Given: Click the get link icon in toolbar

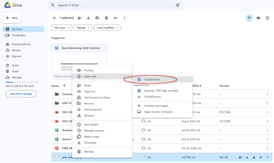Looking at the screenshot, I should point(115,18).
